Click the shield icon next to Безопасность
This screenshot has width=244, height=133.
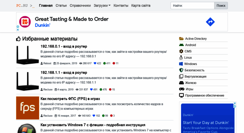pyautogui.click(x=181, y=70)
